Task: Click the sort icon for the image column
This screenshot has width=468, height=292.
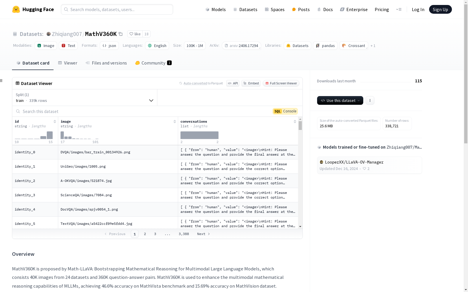Action: point(175,121)
